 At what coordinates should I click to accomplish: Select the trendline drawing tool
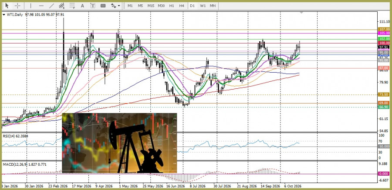51,6
